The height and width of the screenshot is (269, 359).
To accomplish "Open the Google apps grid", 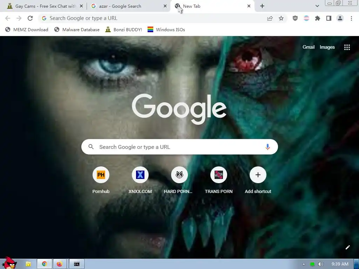I will [x=347, y=47].
